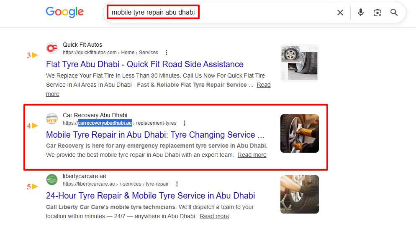Open the 24-Hour Tyre Repair result title
The width and height of the screenshot is (416, 229).
[150, 196]
